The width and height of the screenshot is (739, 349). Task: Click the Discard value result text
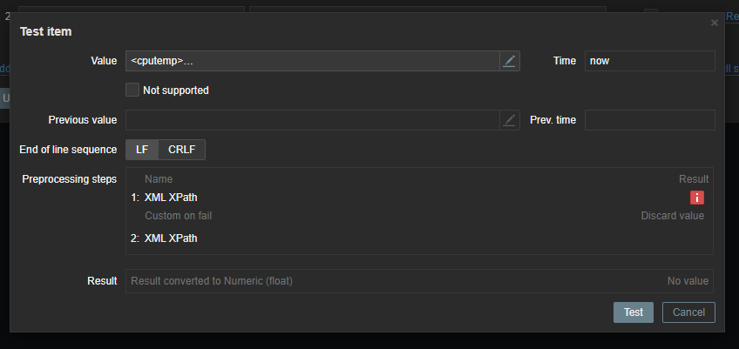(673, 216)
